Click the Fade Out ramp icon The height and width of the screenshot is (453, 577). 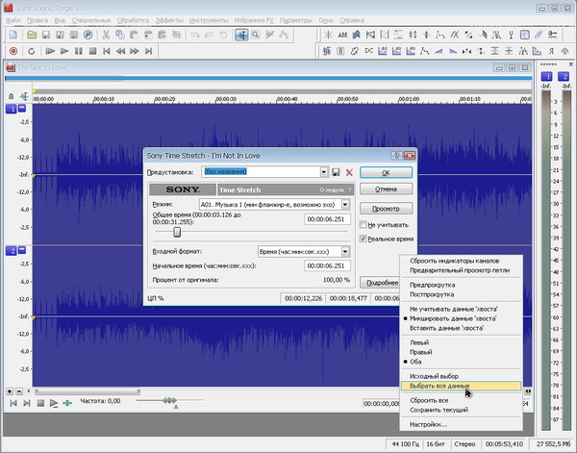(453, 51)
